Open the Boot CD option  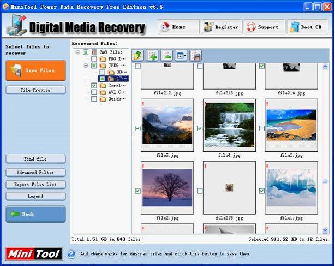pos(308,27)
